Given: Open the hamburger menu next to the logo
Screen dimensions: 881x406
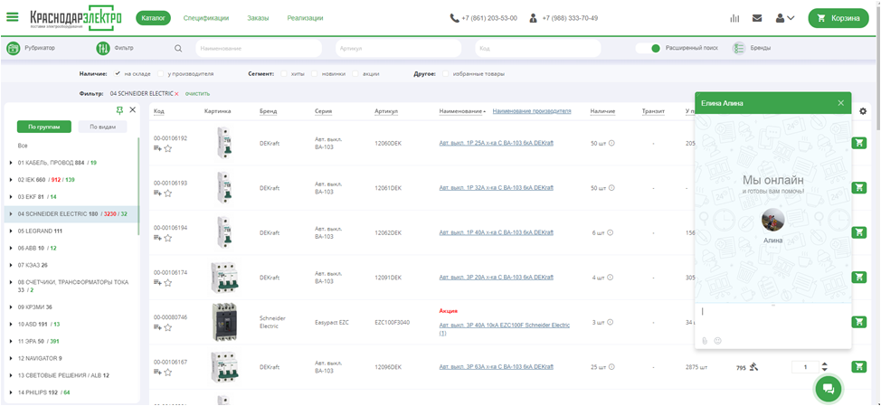Looking at the screenshot, I should 13,17.
